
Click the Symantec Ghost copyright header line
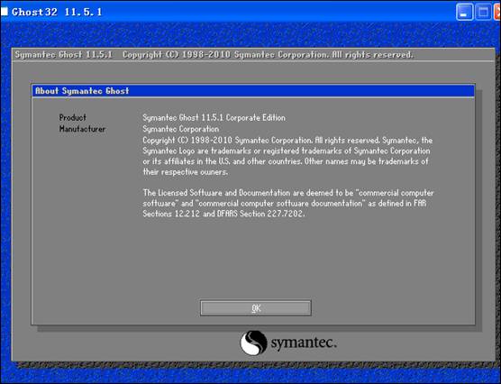pyautogui.click(x=214, y=55)
